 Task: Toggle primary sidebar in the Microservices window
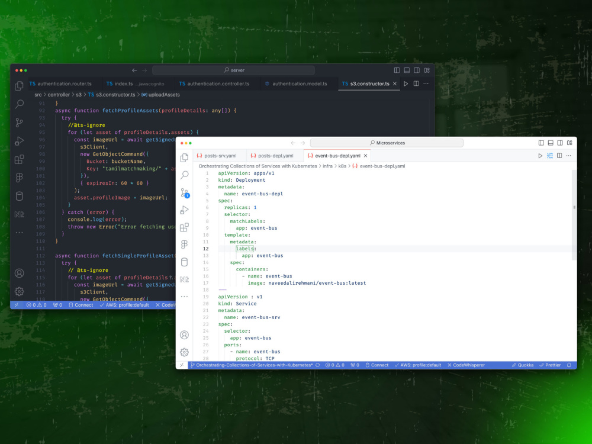pos(541,143)
